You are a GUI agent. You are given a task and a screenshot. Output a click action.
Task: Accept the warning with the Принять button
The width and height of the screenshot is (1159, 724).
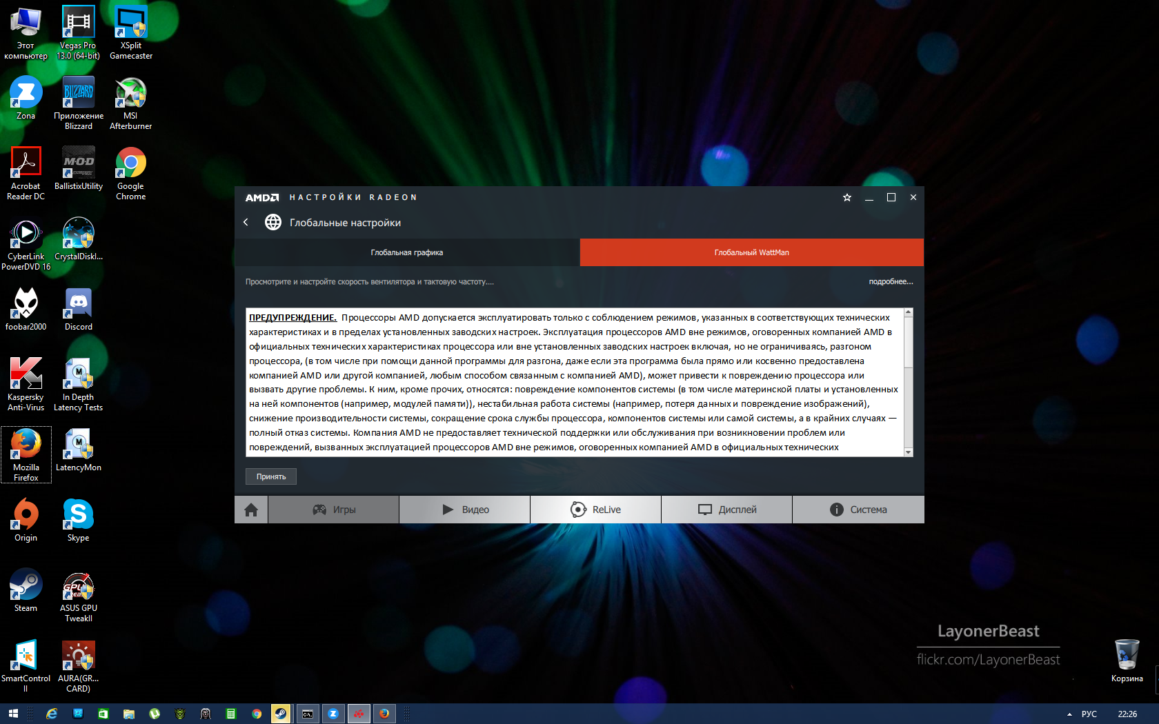(x=271, y=476)
